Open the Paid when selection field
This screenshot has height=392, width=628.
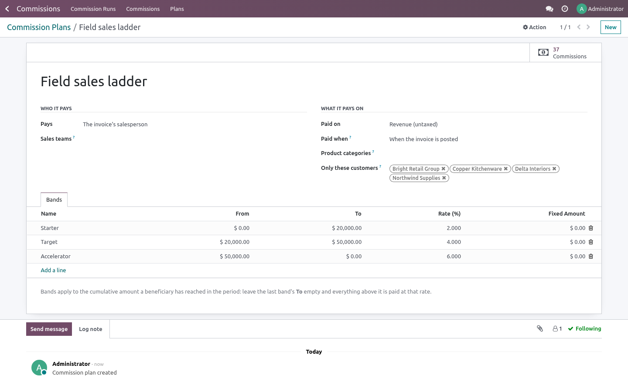pos(488,139)
